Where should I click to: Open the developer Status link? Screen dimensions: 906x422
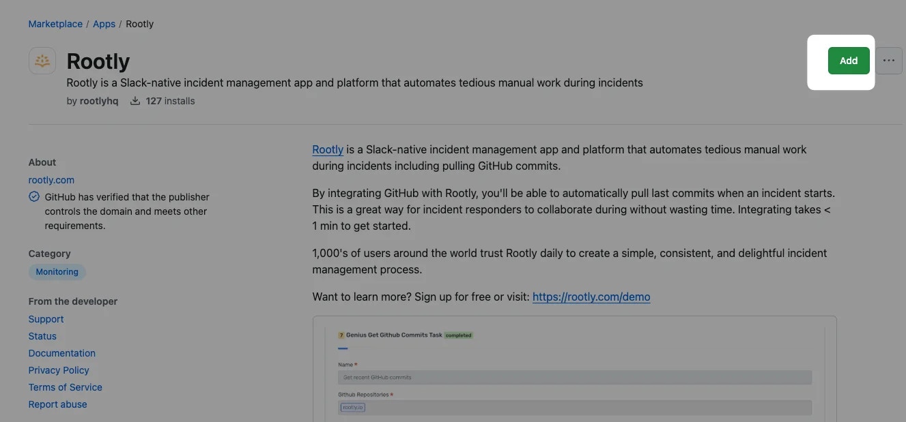pyautogui.click(x=42, y=336)
